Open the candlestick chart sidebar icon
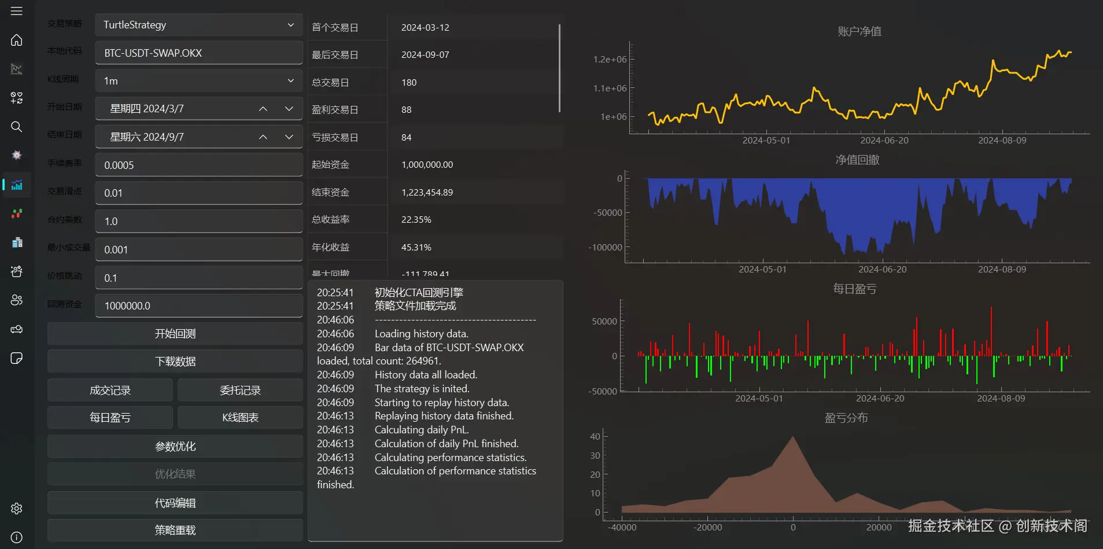 [17, 213]
